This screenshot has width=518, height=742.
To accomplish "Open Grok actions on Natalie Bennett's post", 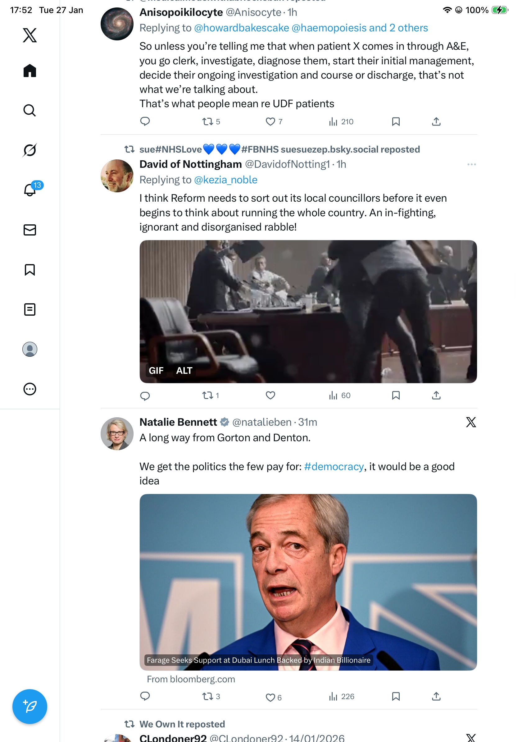I will click(x=471, y=422).
